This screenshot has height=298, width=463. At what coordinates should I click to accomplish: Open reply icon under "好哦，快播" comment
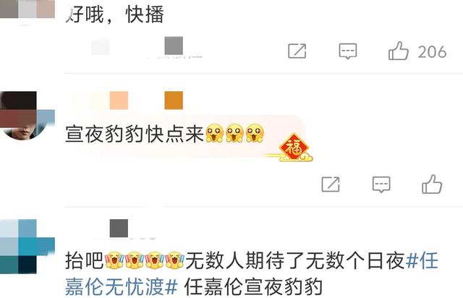pyautogui.click(x=348, y=51)
